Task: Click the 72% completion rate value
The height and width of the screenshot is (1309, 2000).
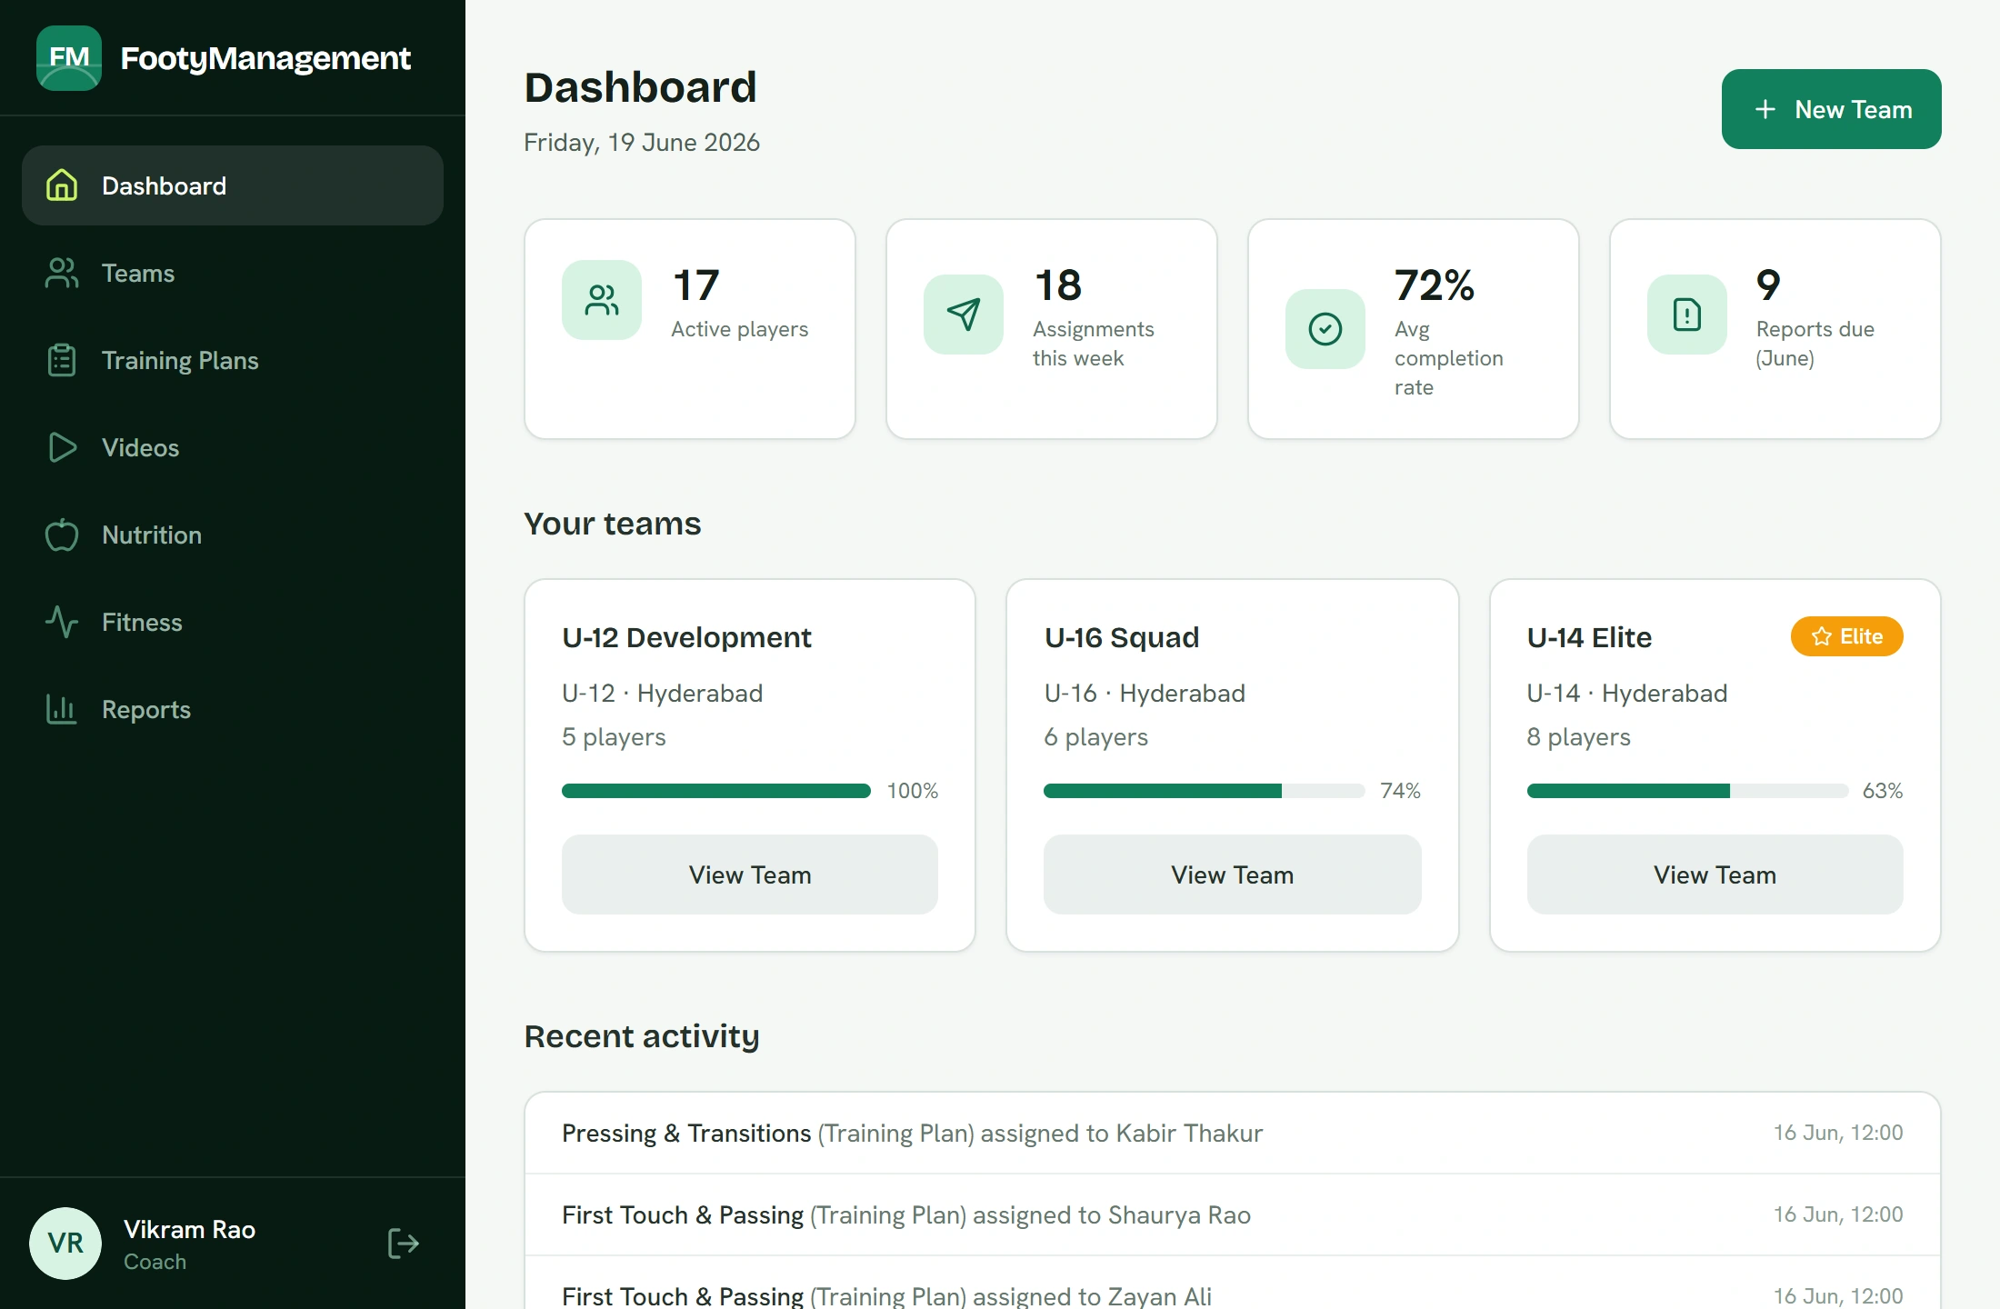Action: point(1435,285)
